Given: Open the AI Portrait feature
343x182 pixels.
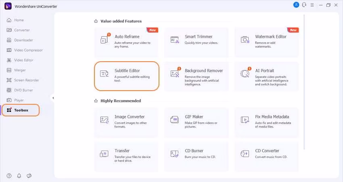Looking at the screenshot, I should pos(267,76).
